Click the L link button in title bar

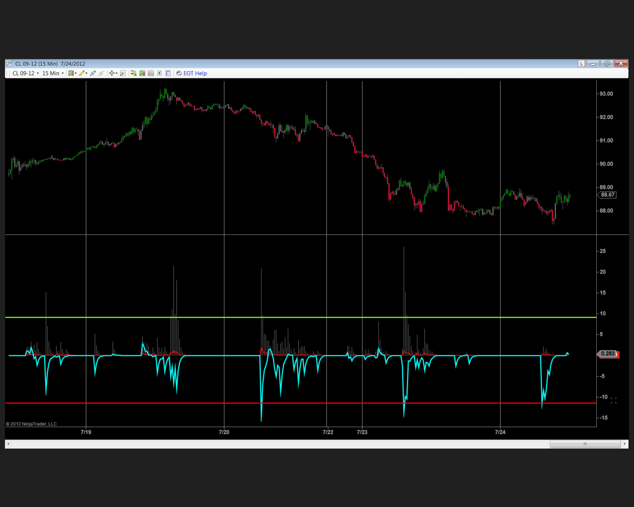click(581, 63)
